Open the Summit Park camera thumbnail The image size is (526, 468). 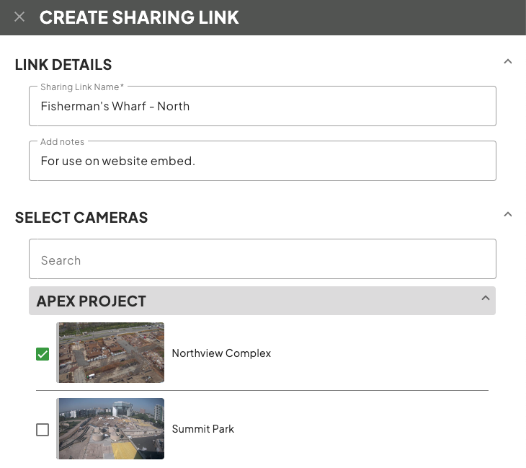(x=110, y=429)
